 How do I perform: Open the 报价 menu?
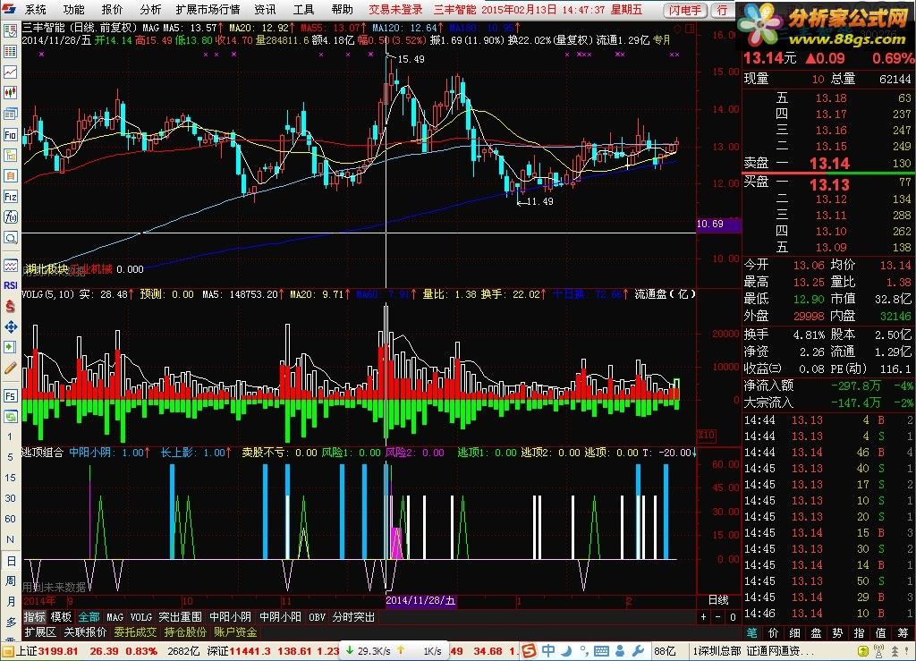[112, 9]
